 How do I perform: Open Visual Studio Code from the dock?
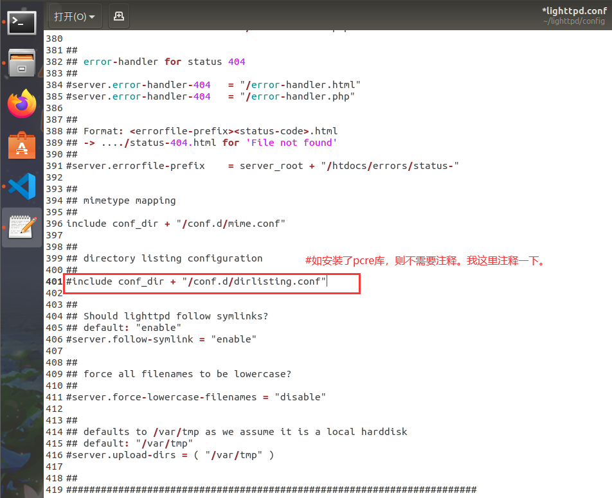pos(21,186)
